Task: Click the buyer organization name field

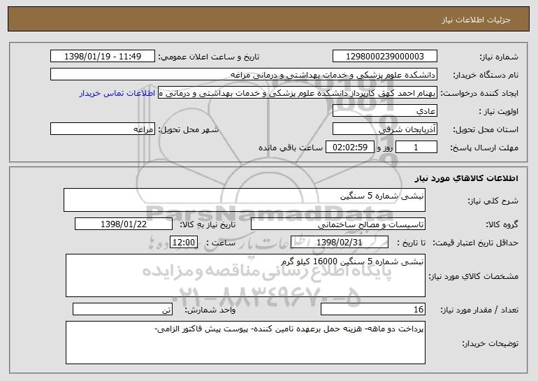Action: point(244,74)
